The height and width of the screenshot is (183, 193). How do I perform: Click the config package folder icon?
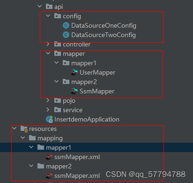58,16
